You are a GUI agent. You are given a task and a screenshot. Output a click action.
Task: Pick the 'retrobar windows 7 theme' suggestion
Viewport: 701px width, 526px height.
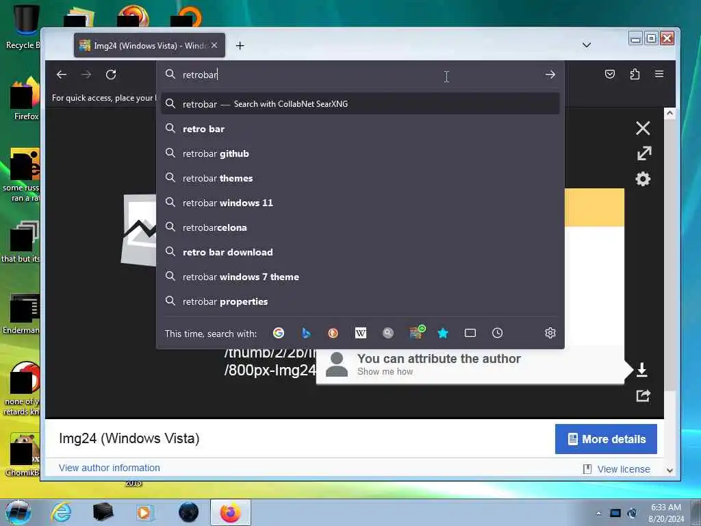click(360, 277)
